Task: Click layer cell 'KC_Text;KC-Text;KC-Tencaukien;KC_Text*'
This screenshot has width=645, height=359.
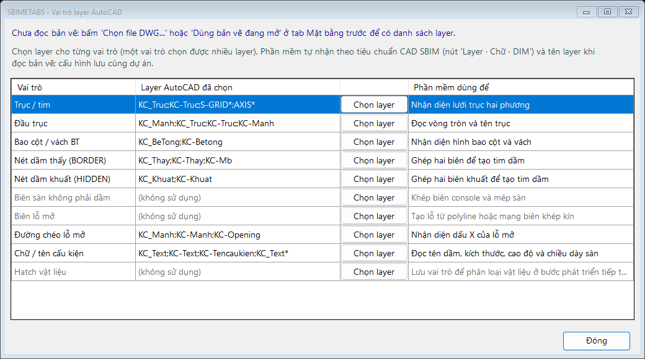Action: tap(238, 253)
